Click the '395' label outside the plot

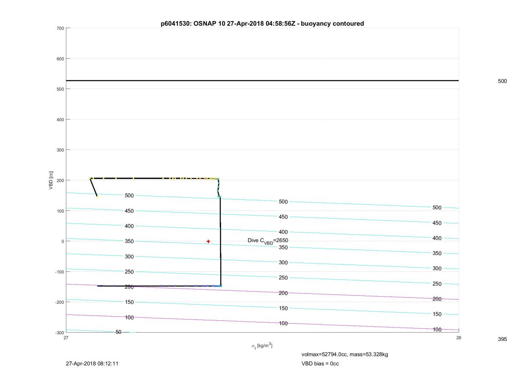tap(502, 339)
